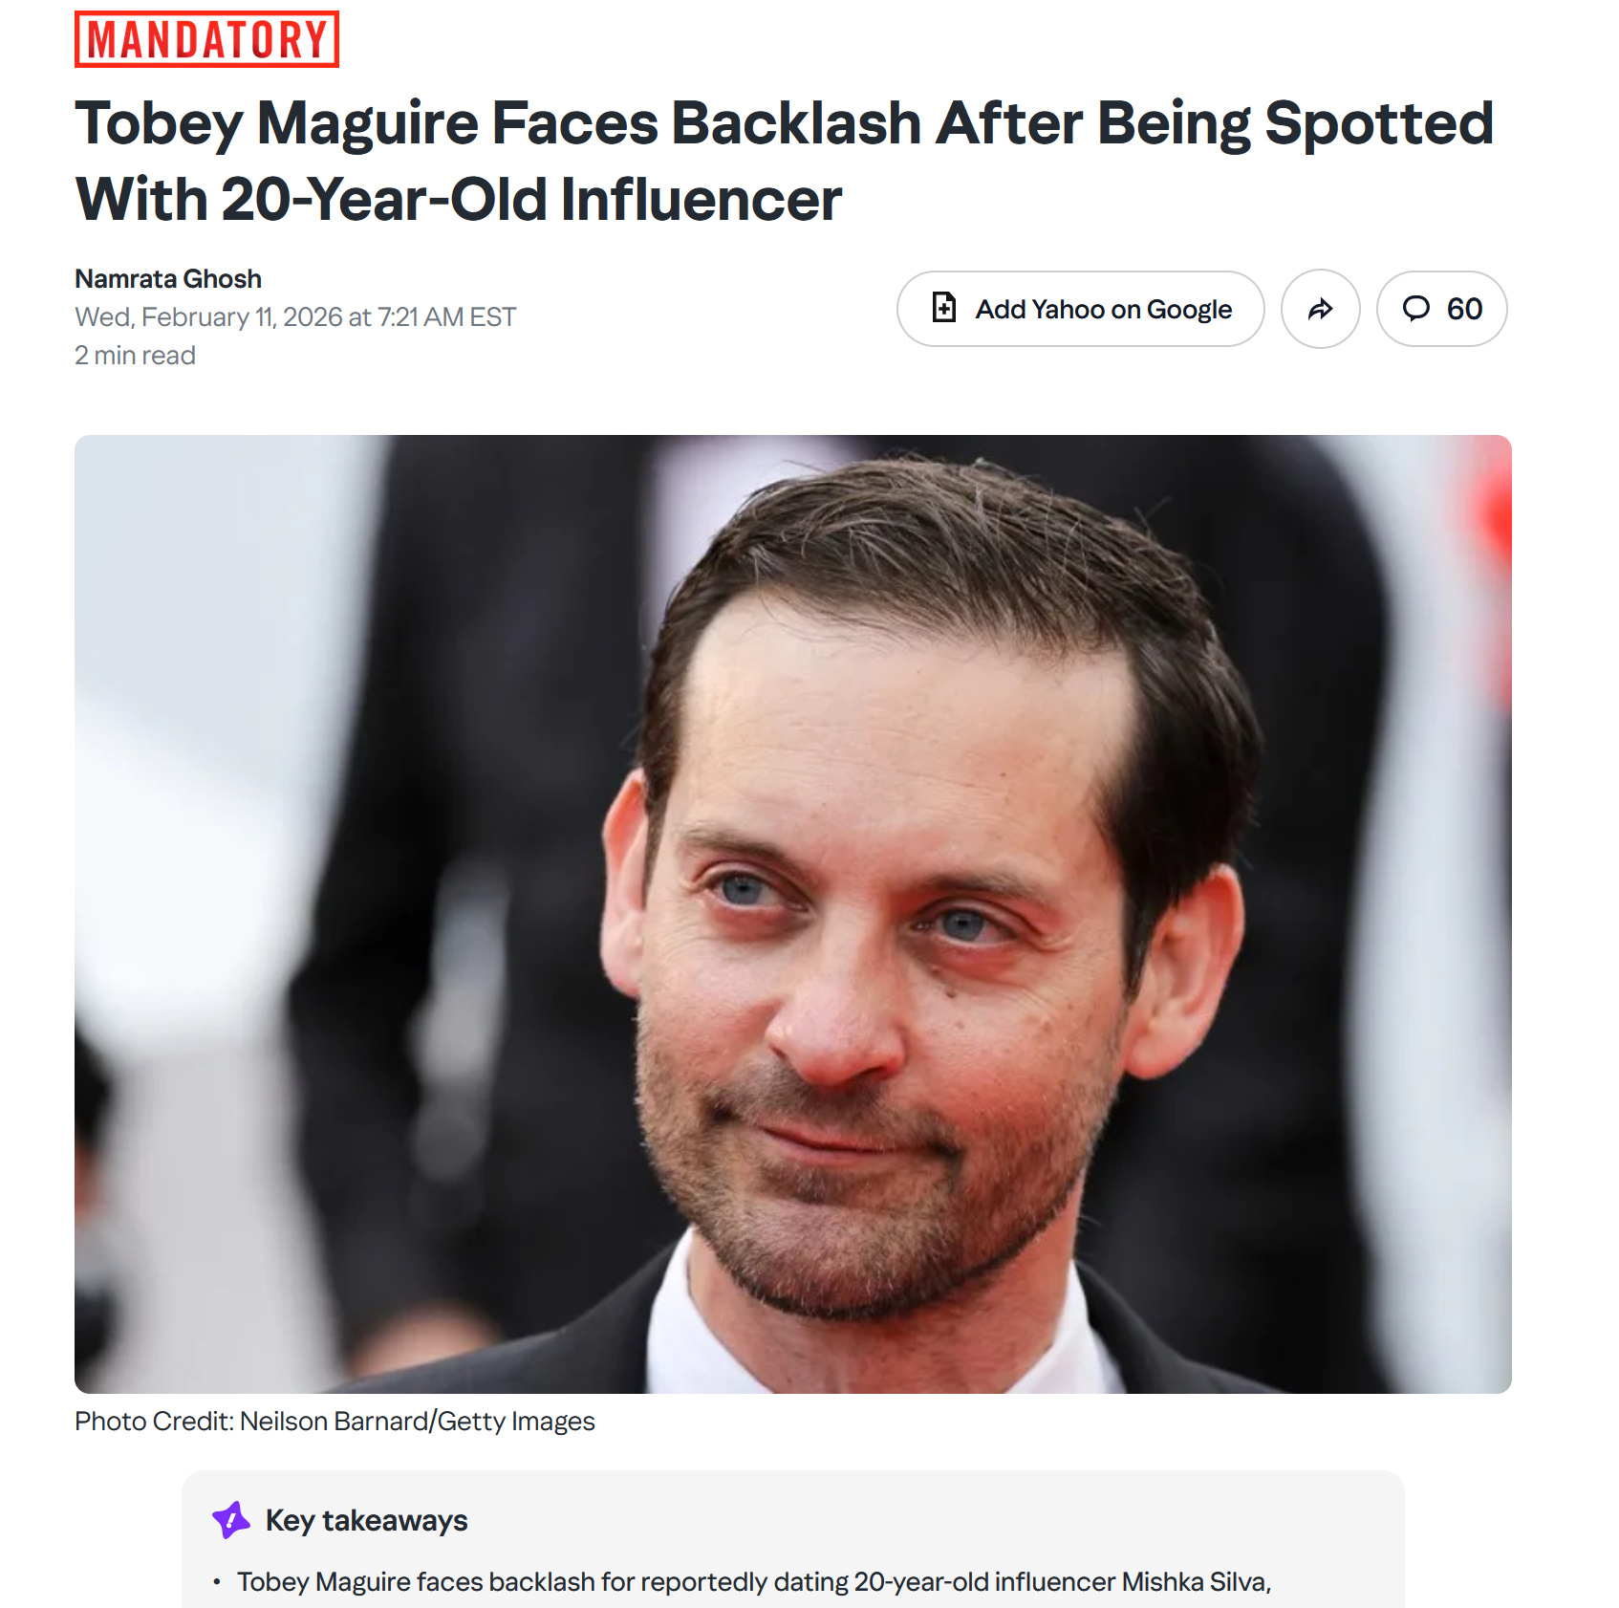Click the MANDATORY publisher logo
Viewport: 1619px width, 1608px height.
point(206,39)
